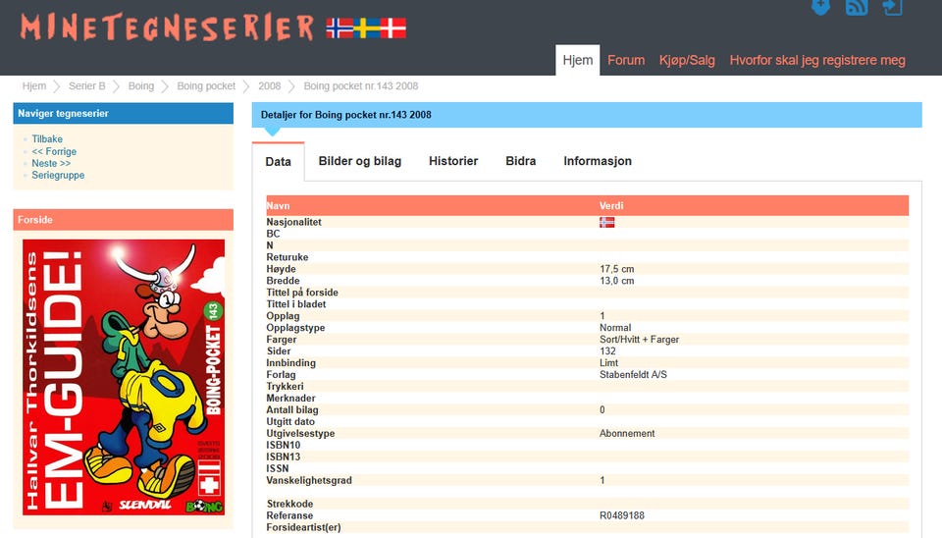The height and width of the screenshot is (538, 942).
Task: Click the reference value R0489188
Action: pos(622,515)
